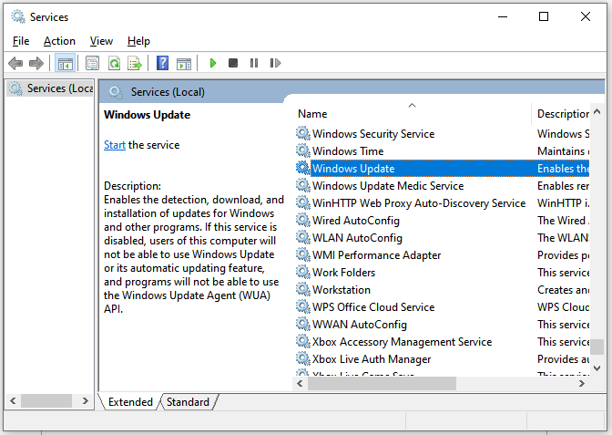Open the Action menu

59,41
